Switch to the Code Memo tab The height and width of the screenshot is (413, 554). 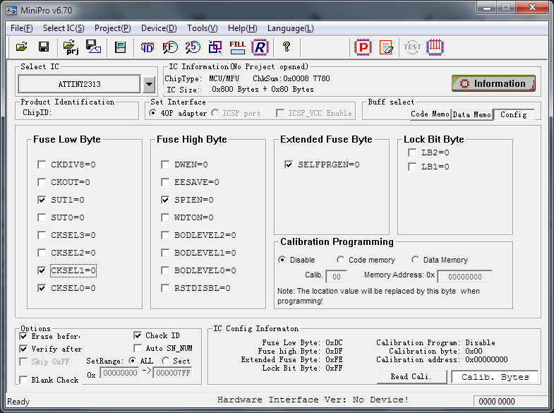point(429,114)
